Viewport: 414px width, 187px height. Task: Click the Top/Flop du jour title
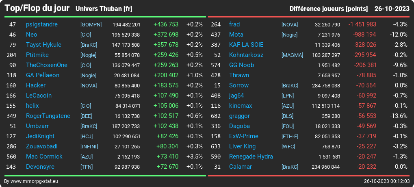(37, 8)
